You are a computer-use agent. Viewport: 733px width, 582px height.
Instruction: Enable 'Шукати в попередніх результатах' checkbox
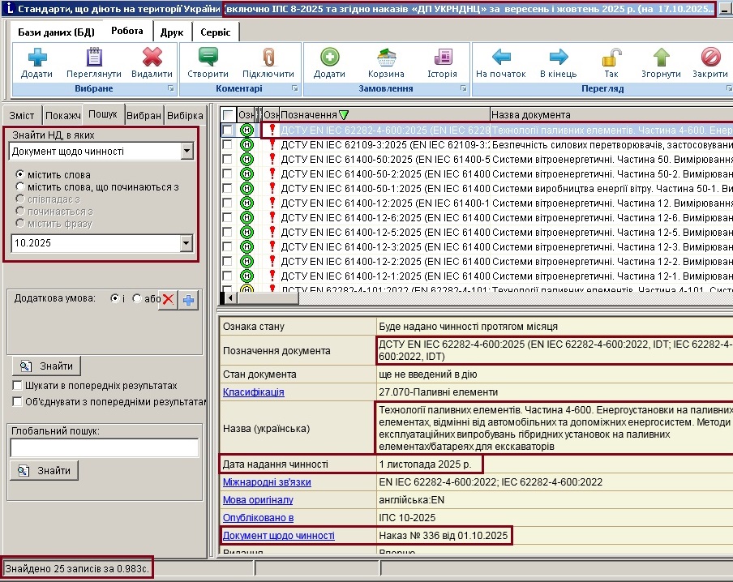click(x=18, y=386)
